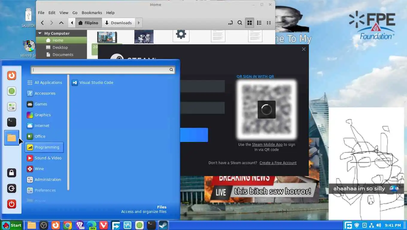Open the View menu in Home window
This screenshot has height=230, width=407.
(64, 13)
